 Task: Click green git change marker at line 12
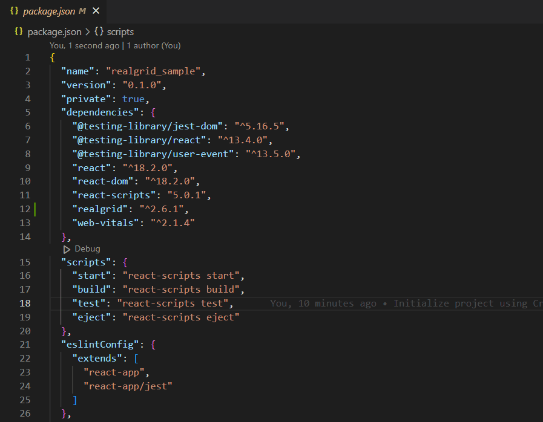pyautogui.click(x=35, y=209)
